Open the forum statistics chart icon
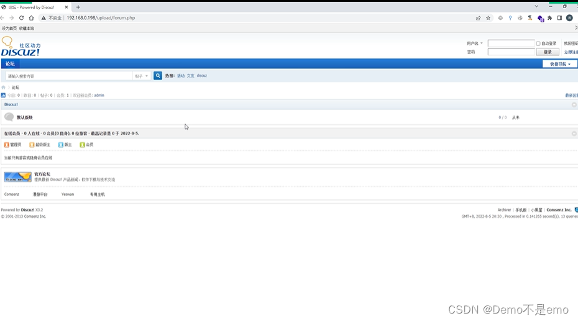Screen dimensions: 578x321 tap(3, 95)
